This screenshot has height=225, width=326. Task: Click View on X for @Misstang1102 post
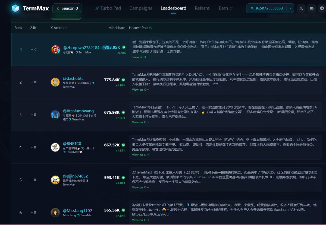click(x=141, y=220)
